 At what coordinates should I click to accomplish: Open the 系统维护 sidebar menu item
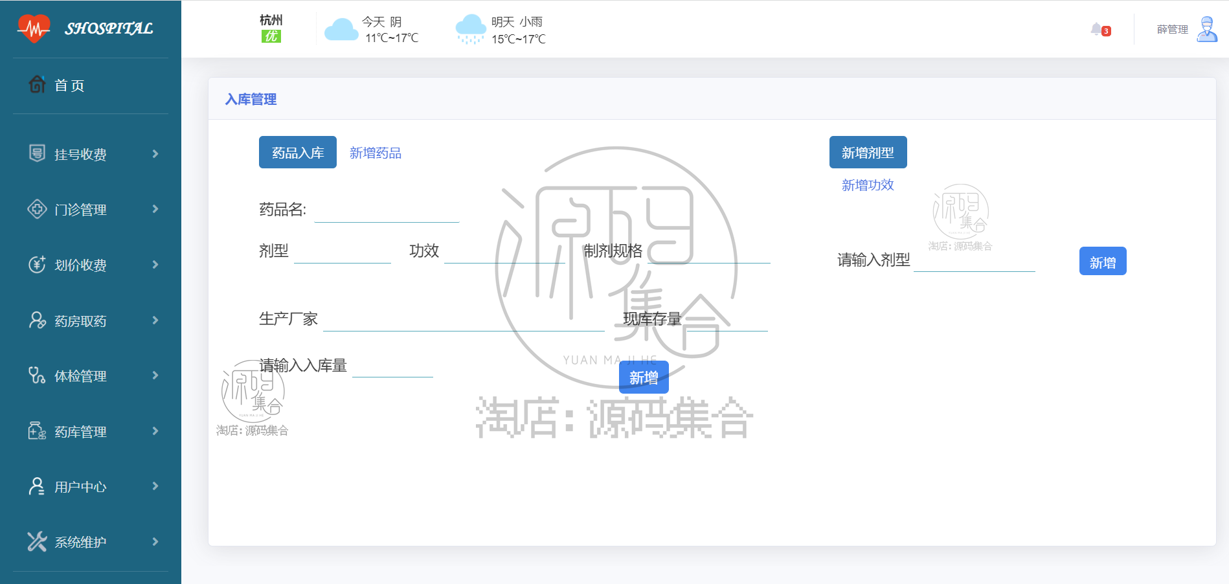click(91, 542)
